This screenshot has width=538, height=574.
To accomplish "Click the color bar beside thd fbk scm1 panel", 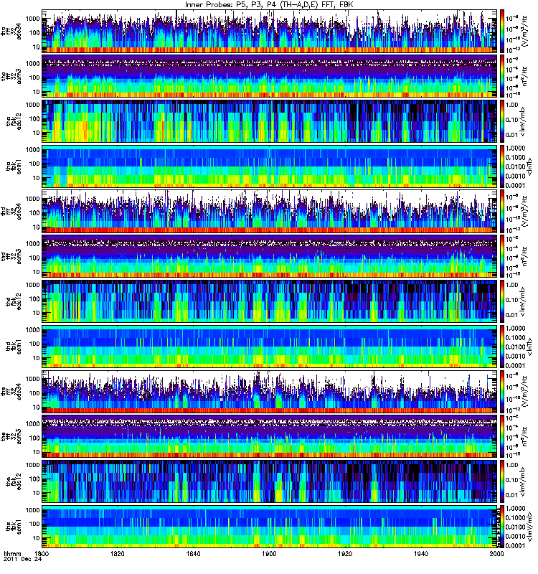I will 502,347.
